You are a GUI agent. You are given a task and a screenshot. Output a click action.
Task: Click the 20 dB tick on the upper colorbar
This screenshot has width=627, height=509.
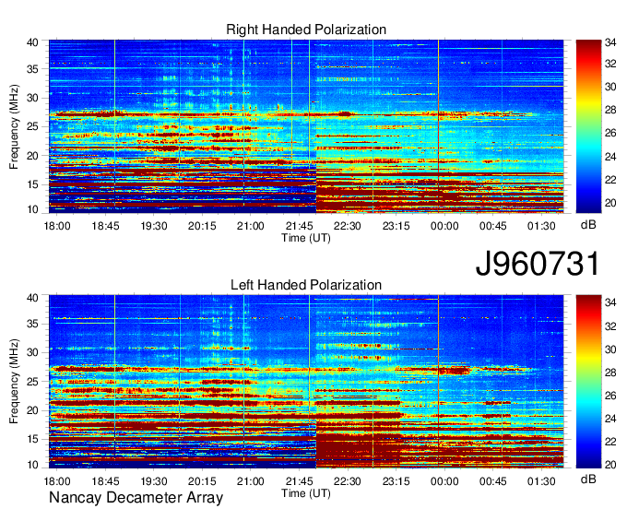[610, 203]
